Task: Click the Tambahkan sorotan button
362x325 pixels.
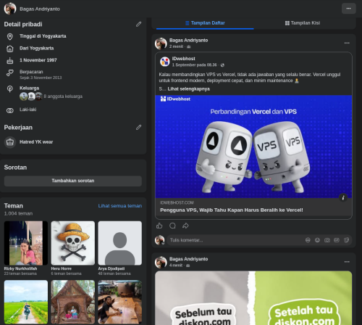Action: coord(73,181)
